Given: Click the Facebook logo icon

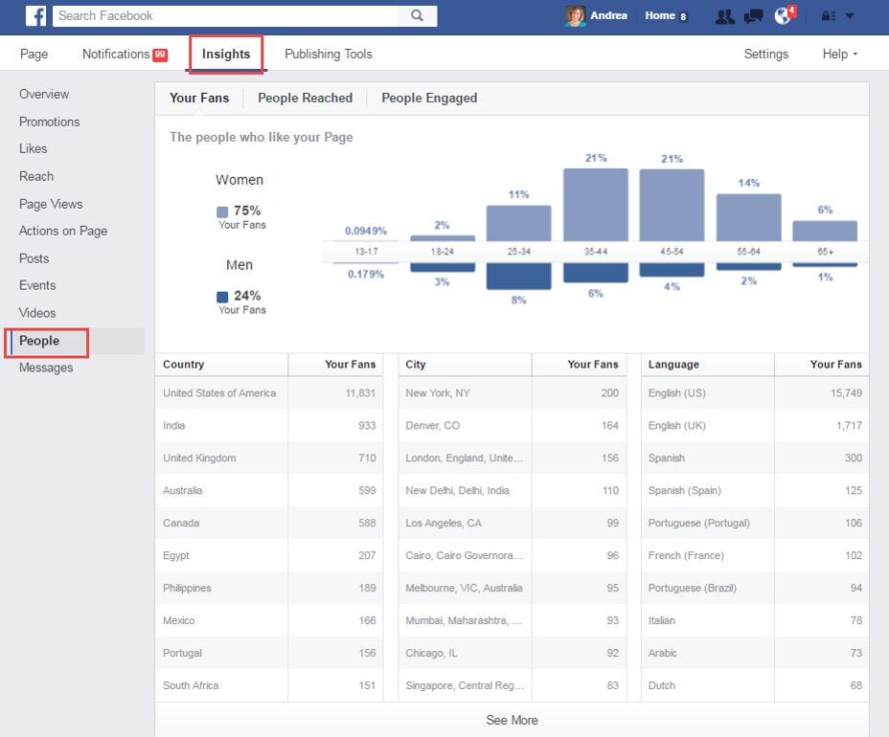Looking at the screenshot, I should click(35, 15).
